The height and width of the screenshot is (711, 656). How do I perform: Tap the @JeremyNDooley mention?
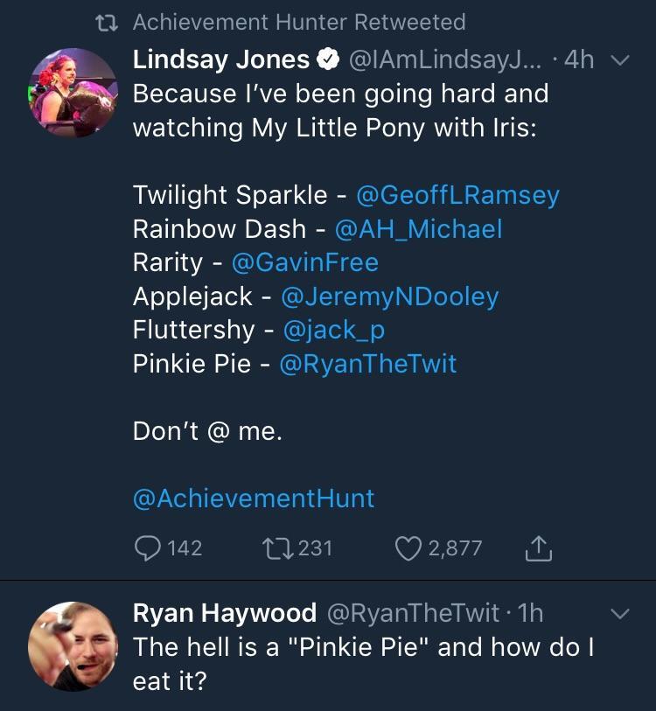point(389,296)
